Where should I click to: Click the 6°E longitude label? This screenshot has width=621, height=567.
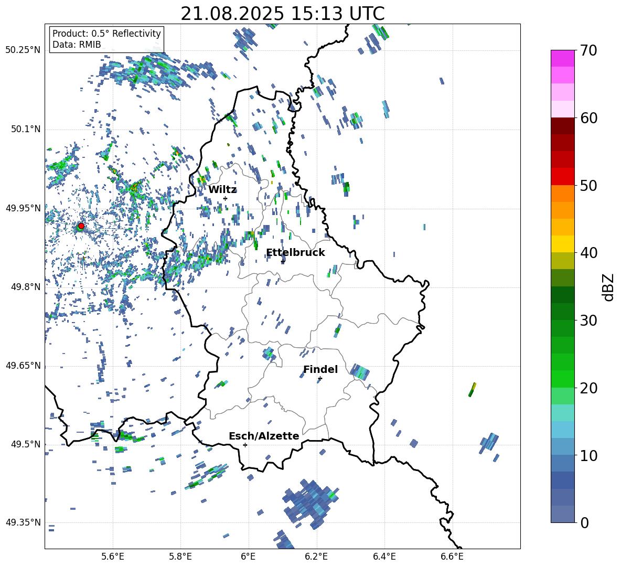coord(248,557)
